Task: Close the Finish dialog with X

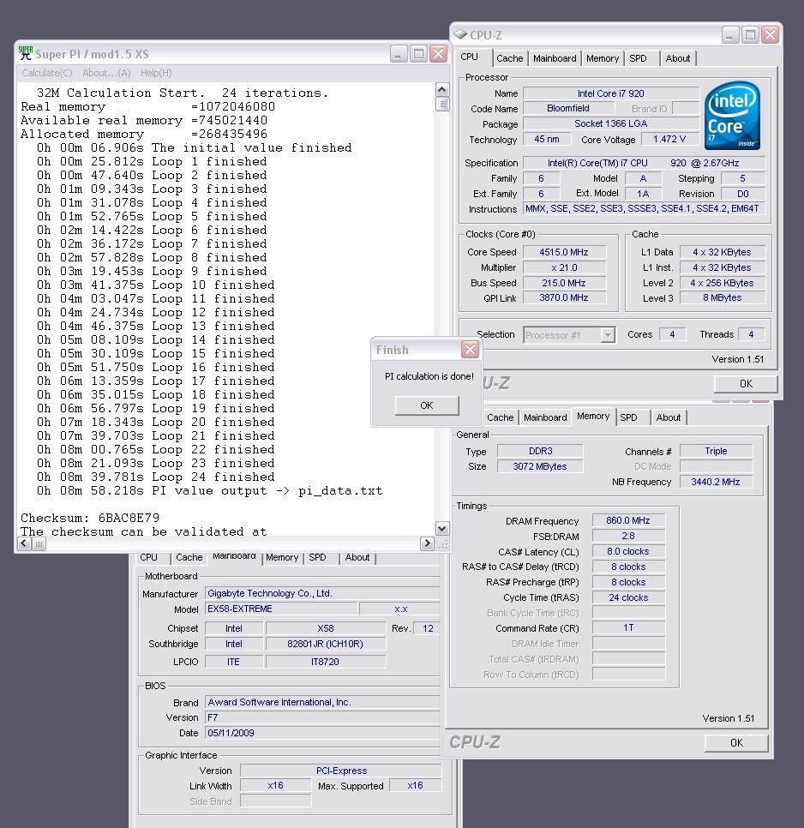Action: pos(470,349)
